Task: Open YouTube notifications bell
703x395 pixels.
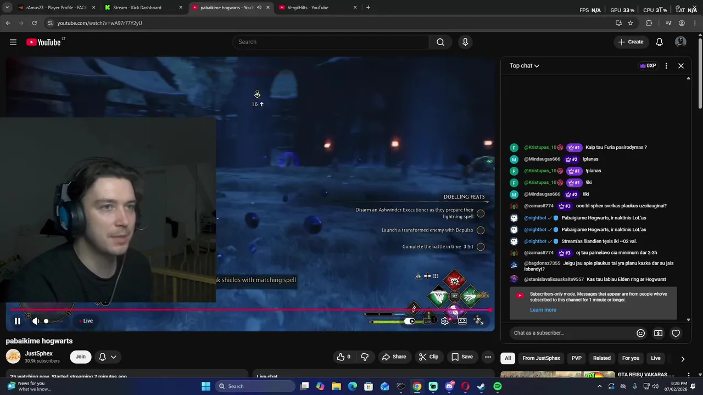Action: click(660, 42)
